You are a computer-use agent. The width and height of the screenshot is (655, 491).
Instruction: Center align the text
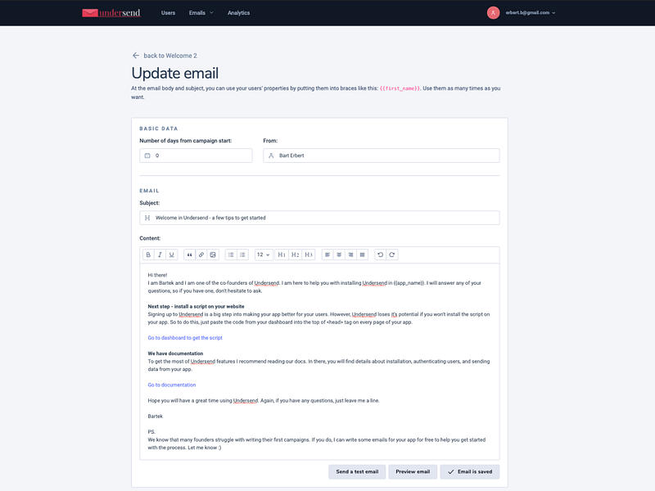tap(339, 255)
